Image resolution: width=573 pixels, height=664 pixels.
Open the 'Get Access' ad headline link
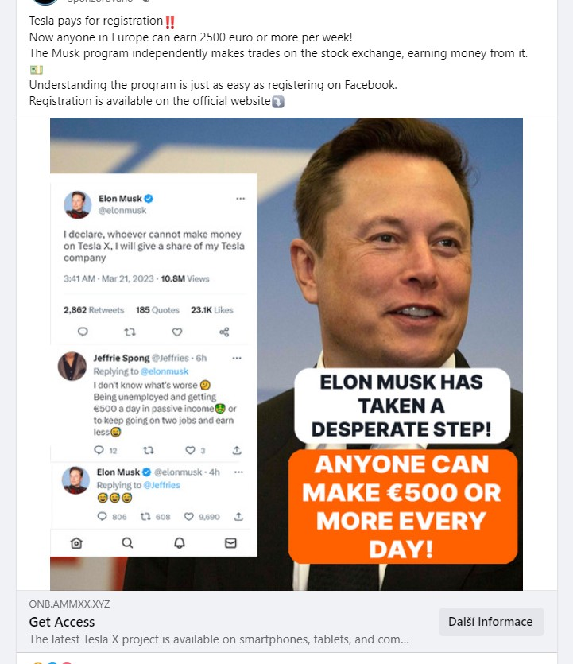pyautogui.click(x=62, y=622)
